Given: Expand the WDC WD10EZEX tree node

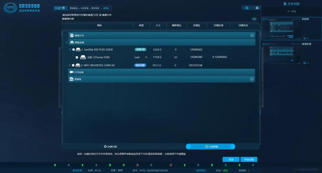Looking at the screenshot, I should click(x=70, y=65).
